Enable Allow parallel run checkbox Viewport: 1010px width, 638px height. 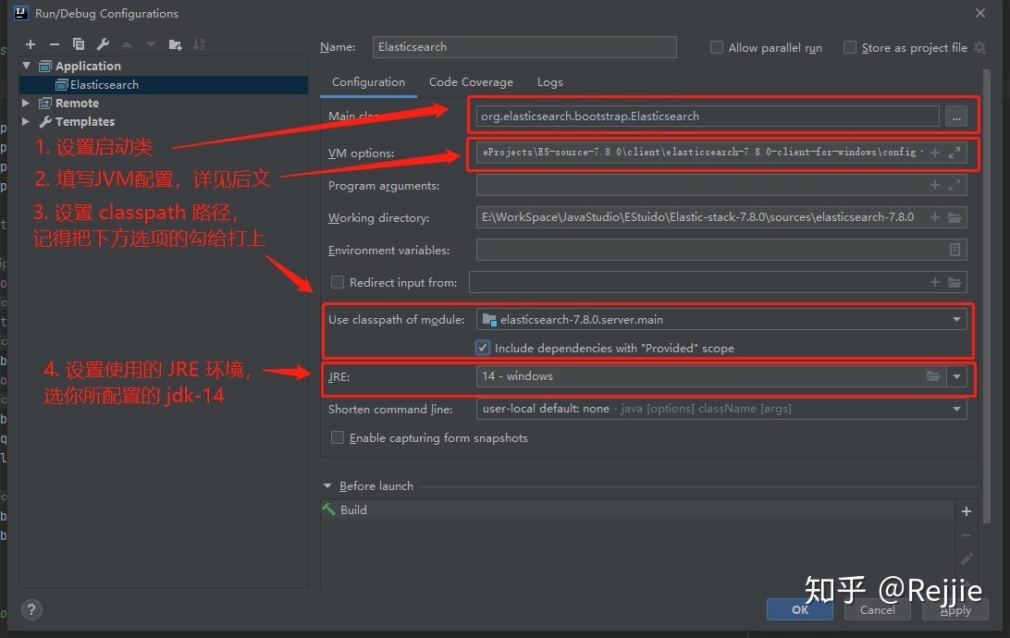716,48
